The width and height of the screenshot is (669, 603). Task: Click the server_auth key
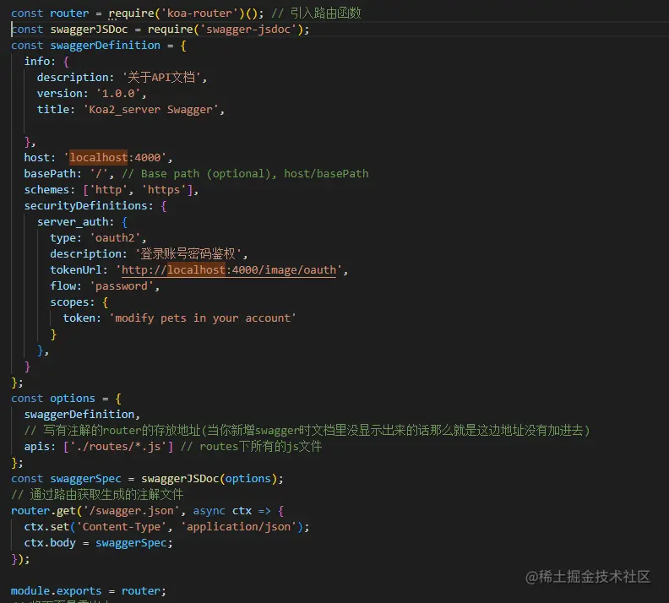click(x=73, y=222)
